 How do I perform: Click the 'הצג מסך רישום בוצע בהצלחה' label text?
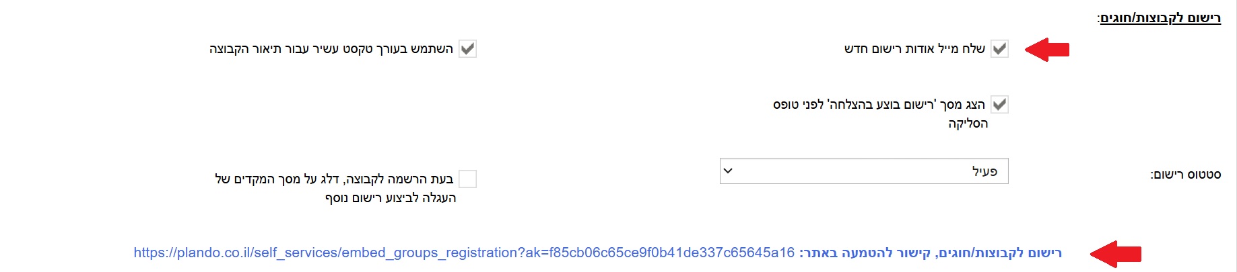879,104
